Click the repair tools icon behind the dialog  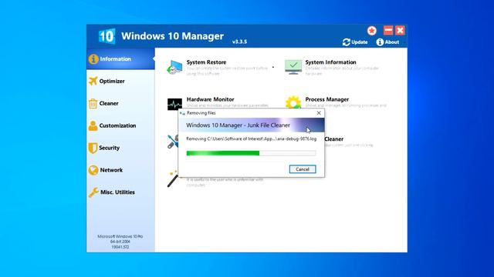coord(173,142)
